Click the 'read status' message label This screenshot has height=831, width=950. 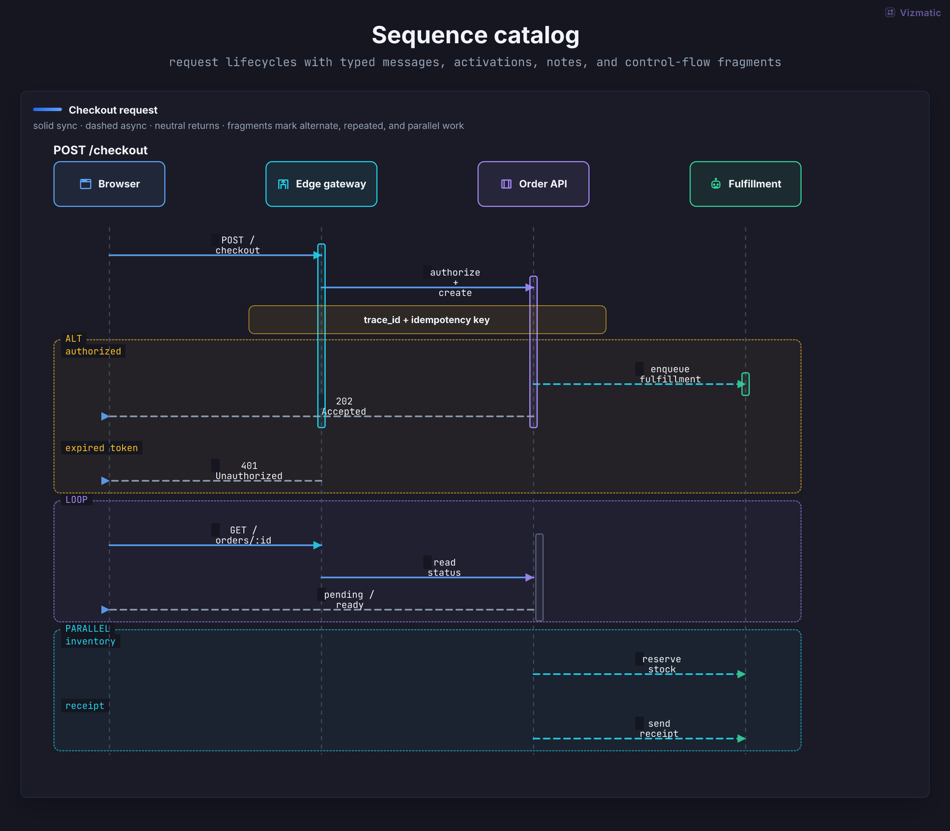point(444,568)
